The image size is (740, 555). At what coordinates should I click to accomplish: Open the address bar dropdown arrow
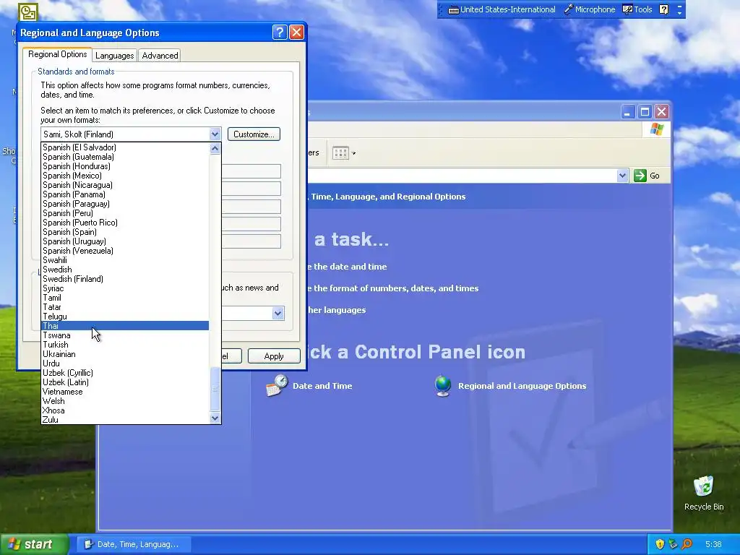point(622,176)
